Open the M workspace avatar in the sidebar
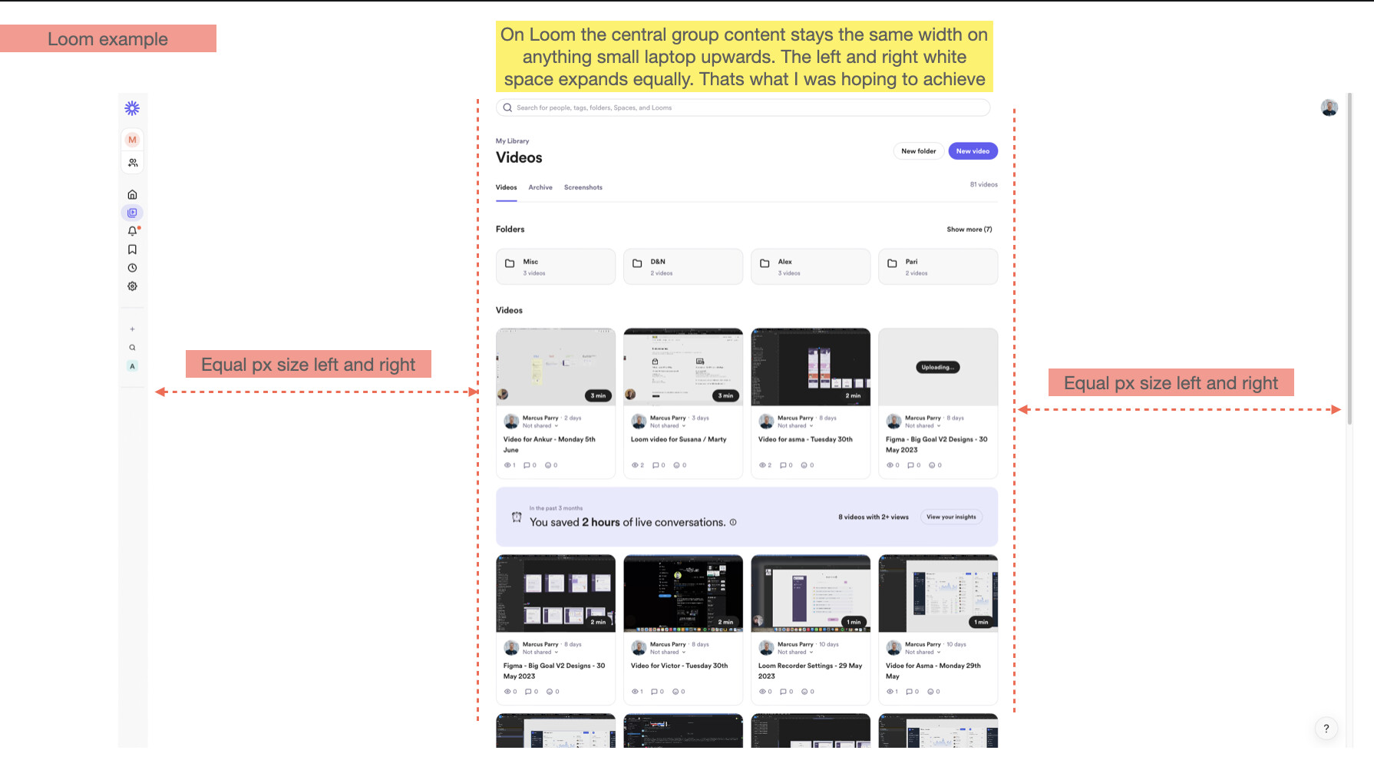This screenshot has width=1374, height=780. point(132,140)
